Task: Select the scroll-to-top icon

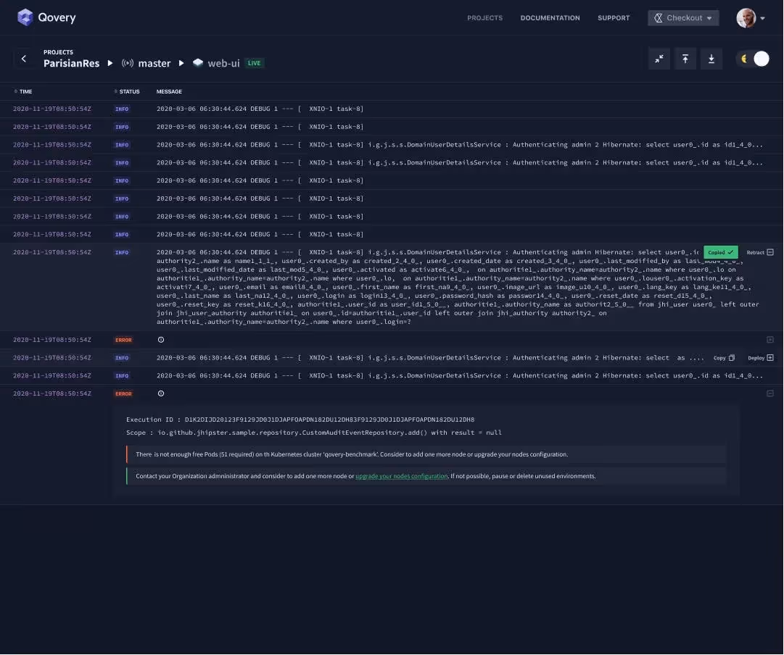Action: (x=685, y=59)
